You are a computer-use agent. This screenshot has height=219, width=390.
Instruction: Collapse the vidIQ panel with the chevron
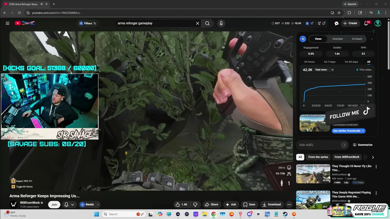click(372, 39)
